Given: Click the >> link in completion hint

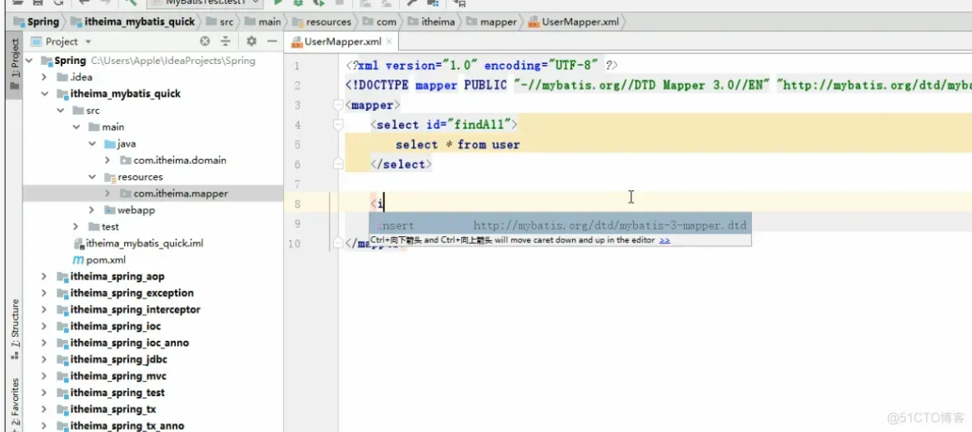Looking at the screenshot, I should [664, 240].
